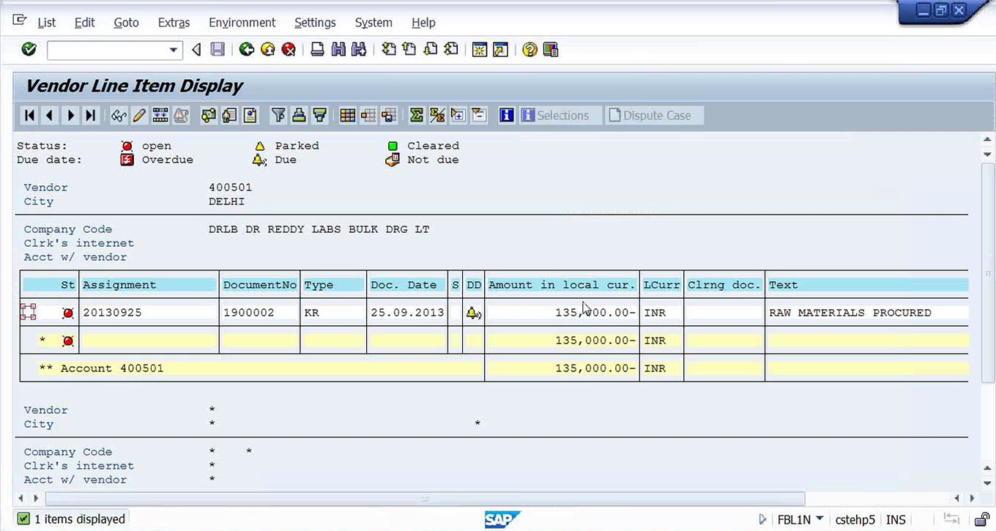Viewport: 996px width, 531px height.
Task: Open the FBL1N status bar dropdown
Action: pos(819,519)
